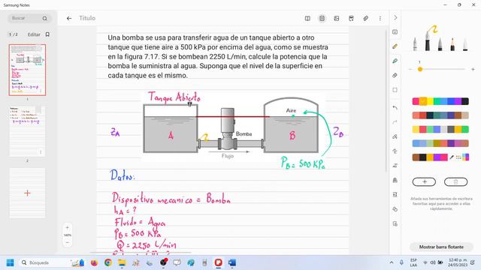Choose the currently selected calligraphy pen

pos(428,40)
